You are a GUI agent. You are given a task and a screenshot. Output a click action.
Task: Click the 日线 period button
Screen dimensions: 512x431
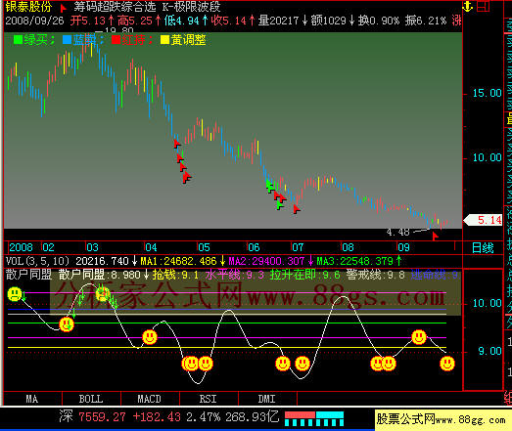click(x=483, y=248)
